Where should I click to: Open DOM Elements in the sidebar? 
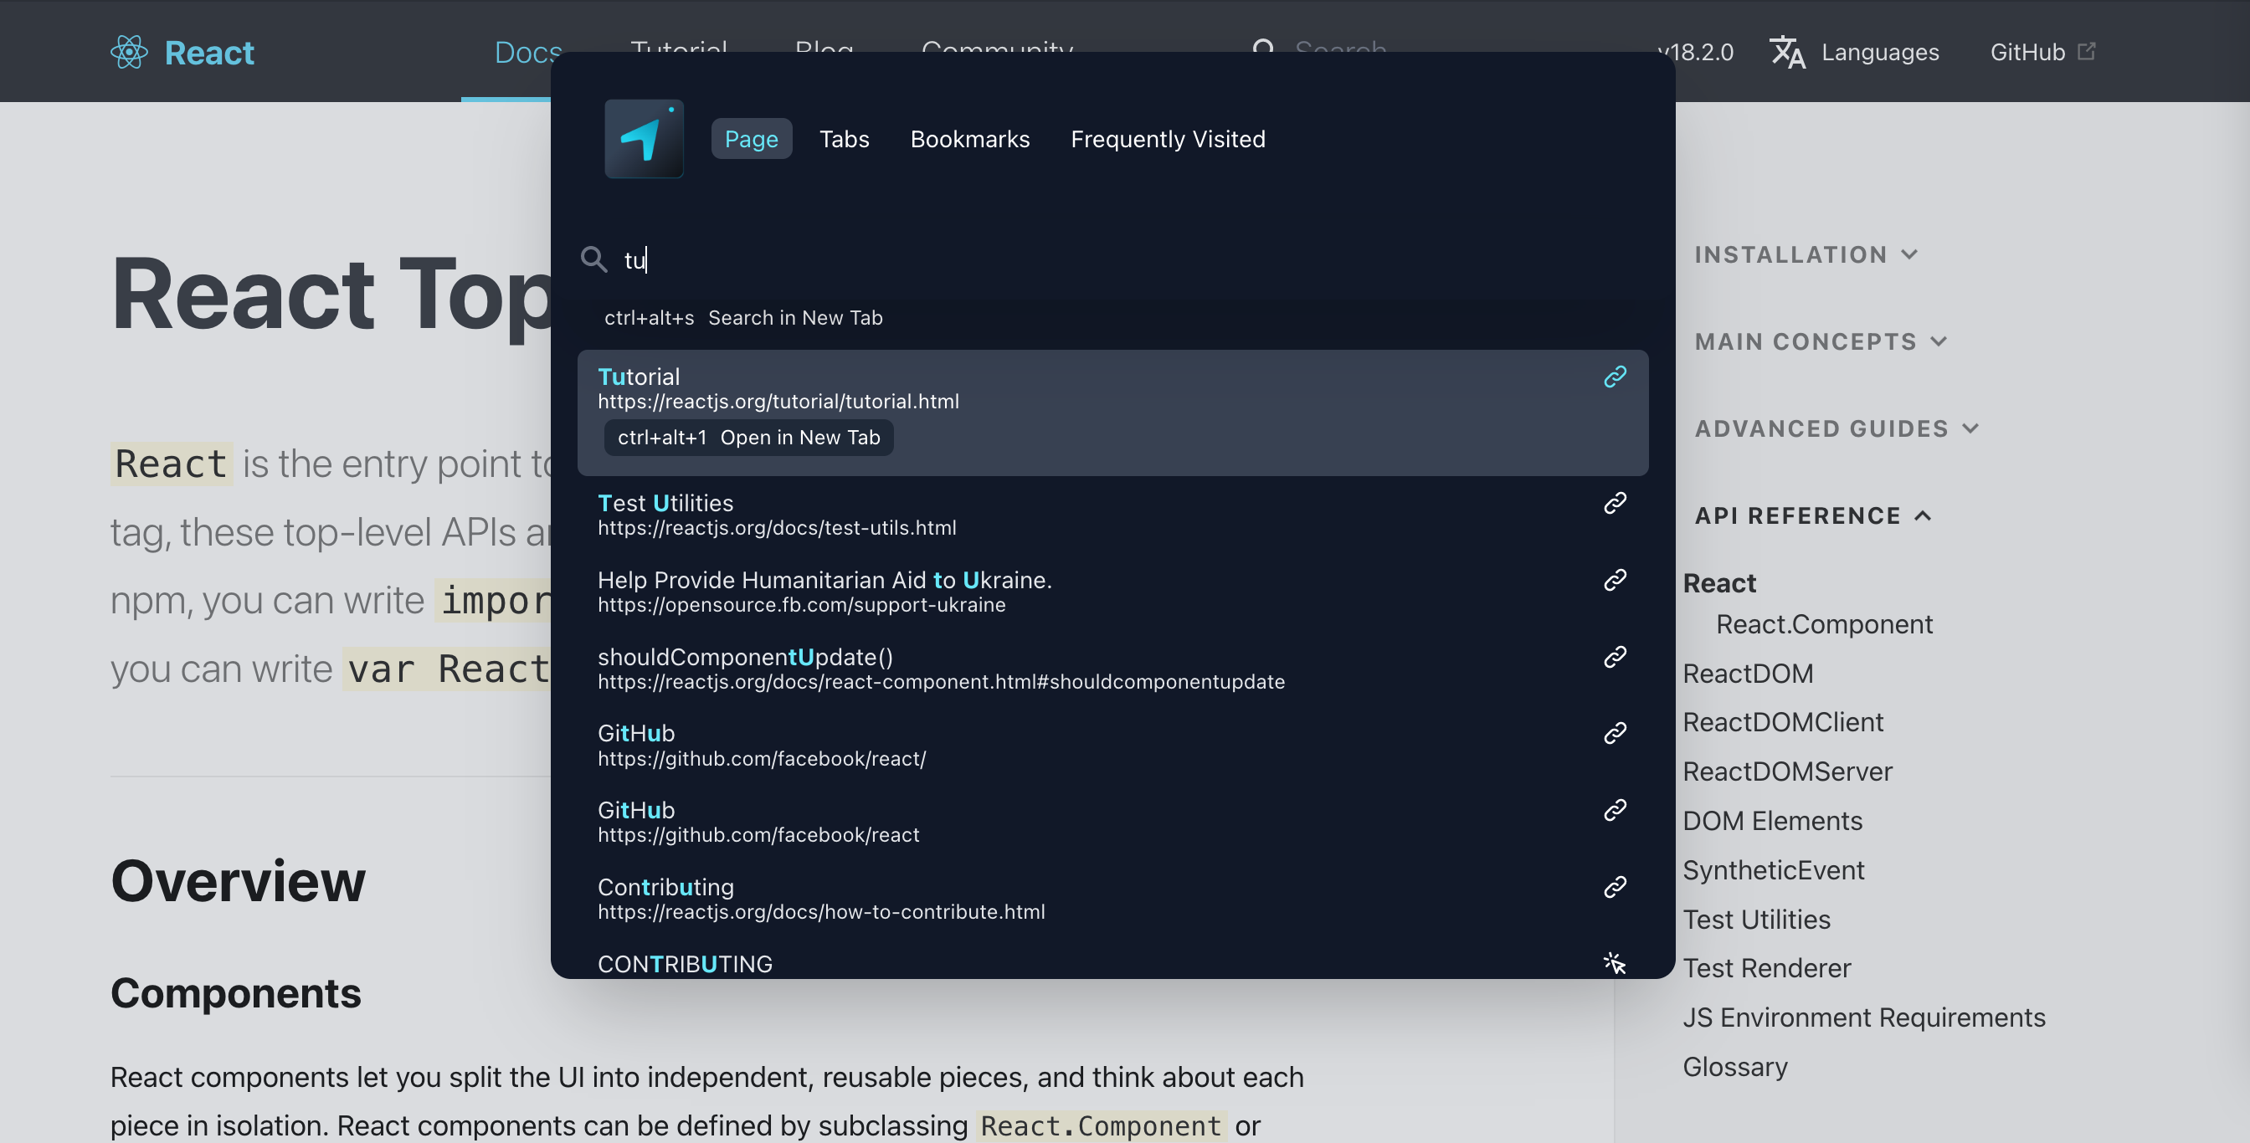(1772, 821)
